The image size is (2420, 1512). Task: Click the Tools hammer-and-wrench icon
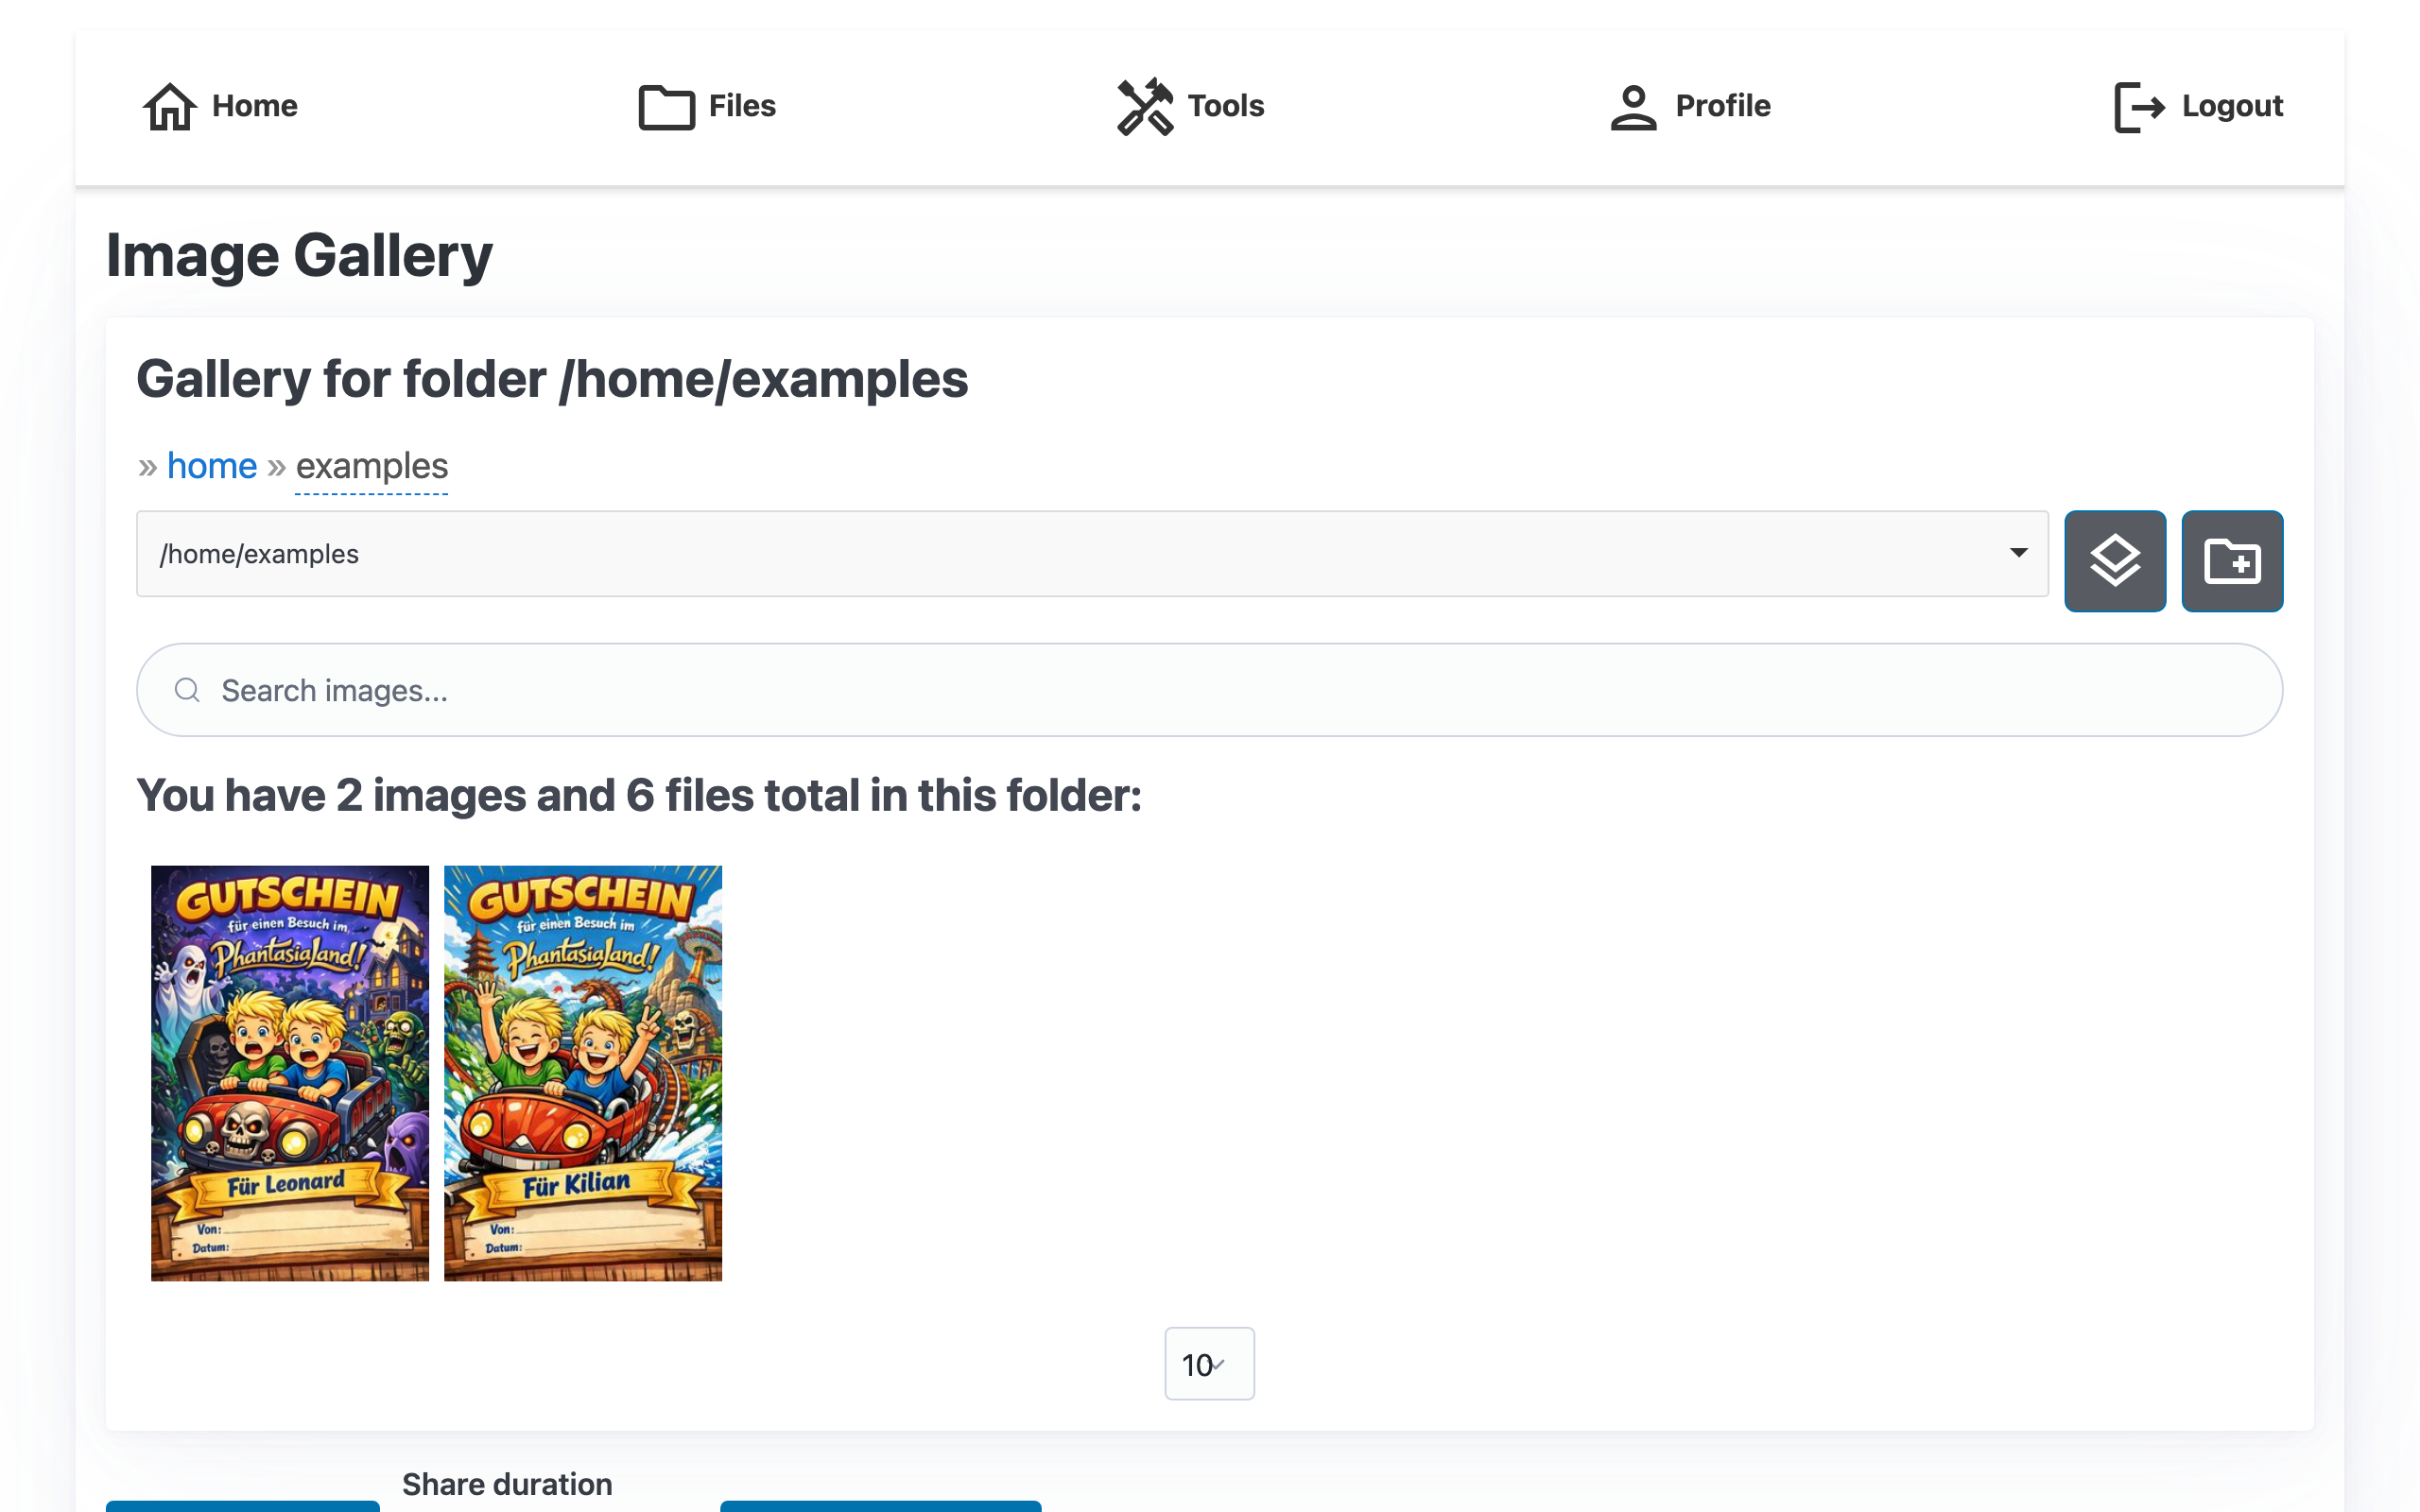coord(1144,106)
